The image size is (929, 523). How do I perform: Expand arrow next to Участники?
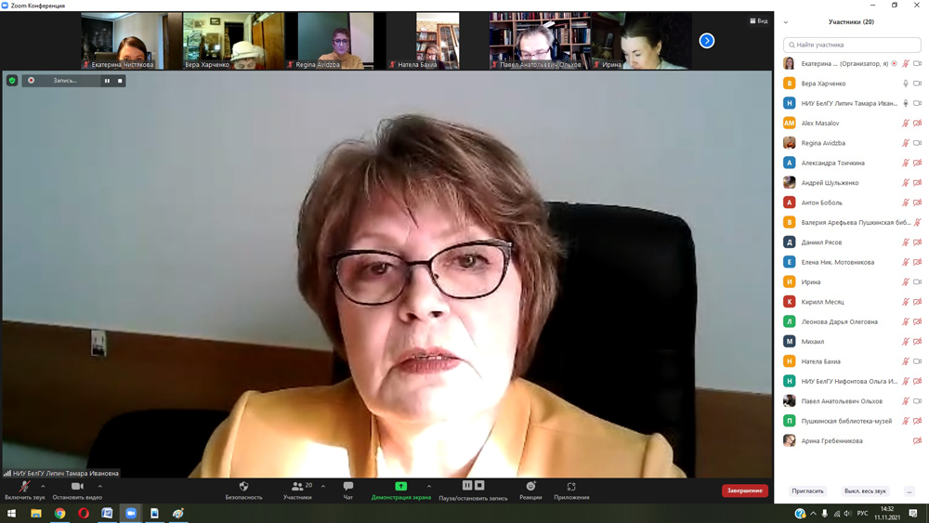click(323, 486)
